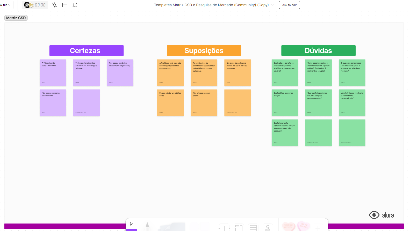Start the 03:00 timer
The width and height of the screenshot is (410, 231).
click(x=40, y=5)
